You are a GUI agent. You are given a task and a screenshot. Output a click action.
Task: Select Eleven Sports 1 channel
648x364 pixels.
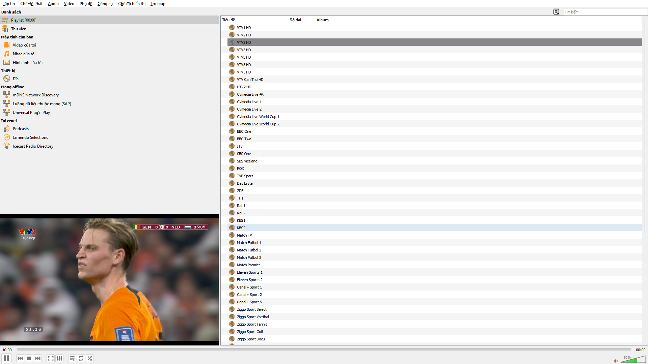tap(435, 272)
